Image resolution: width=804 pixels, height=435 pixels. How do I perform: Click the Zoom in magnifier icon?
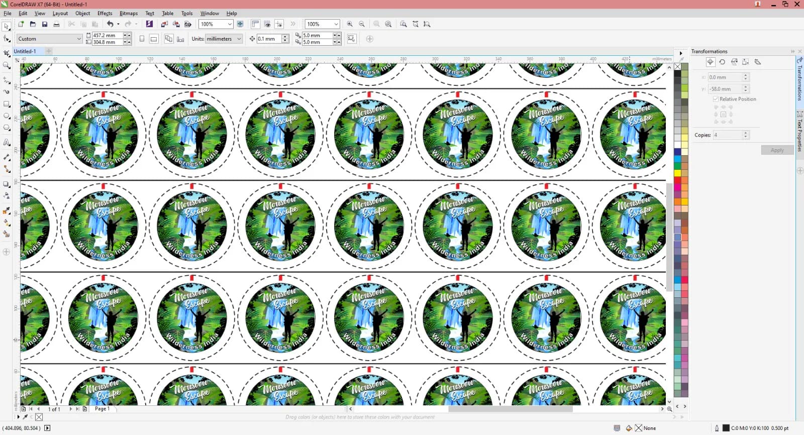(350, 24)
